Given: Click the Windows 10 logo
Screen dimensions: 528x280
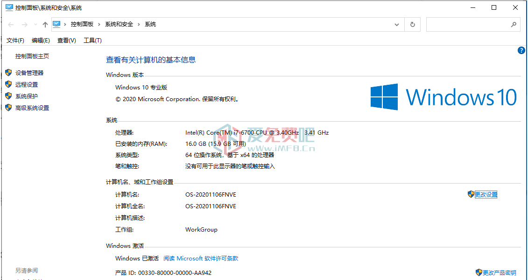Looking at the screenshot, I should tap(444, 97).
